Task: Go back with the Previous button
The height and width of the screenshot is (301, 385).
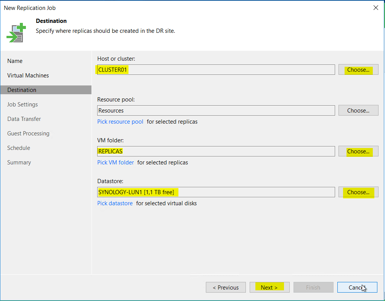Action: pyautogui.click(x=226, y=287)
